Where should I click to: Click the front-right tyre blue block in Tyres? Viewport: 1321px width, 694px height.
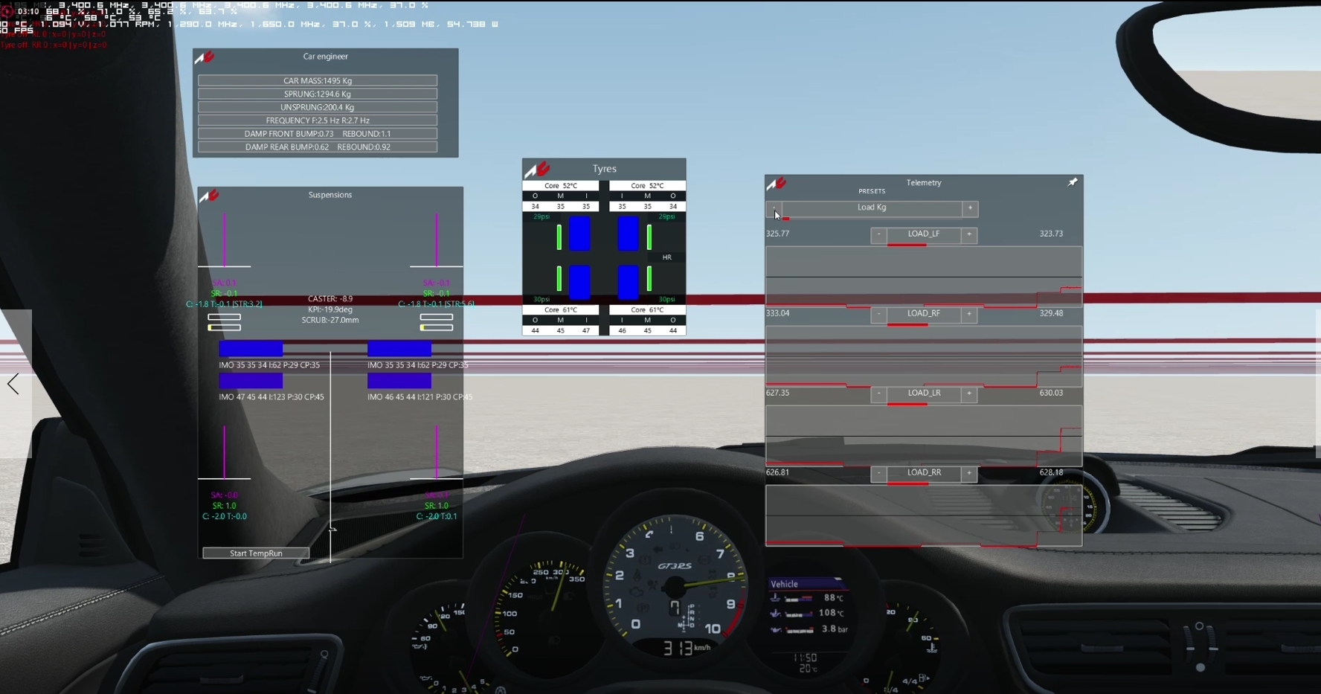pos(629,234)
